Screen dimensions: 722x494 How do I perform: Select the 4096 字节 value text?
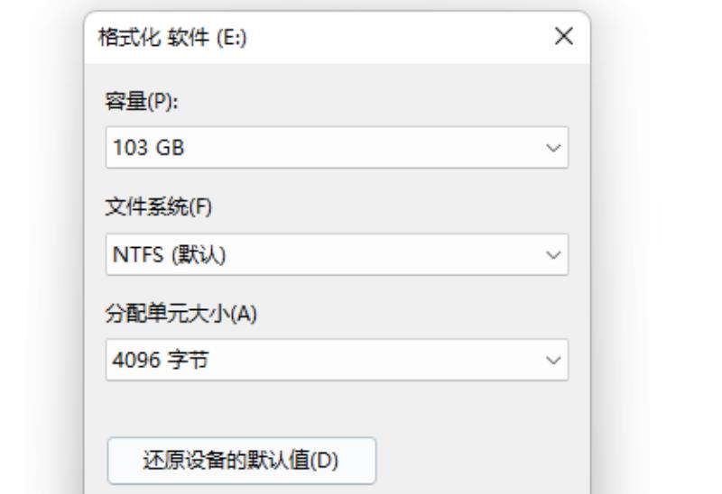pyautogui.click(x=161, y=361)
